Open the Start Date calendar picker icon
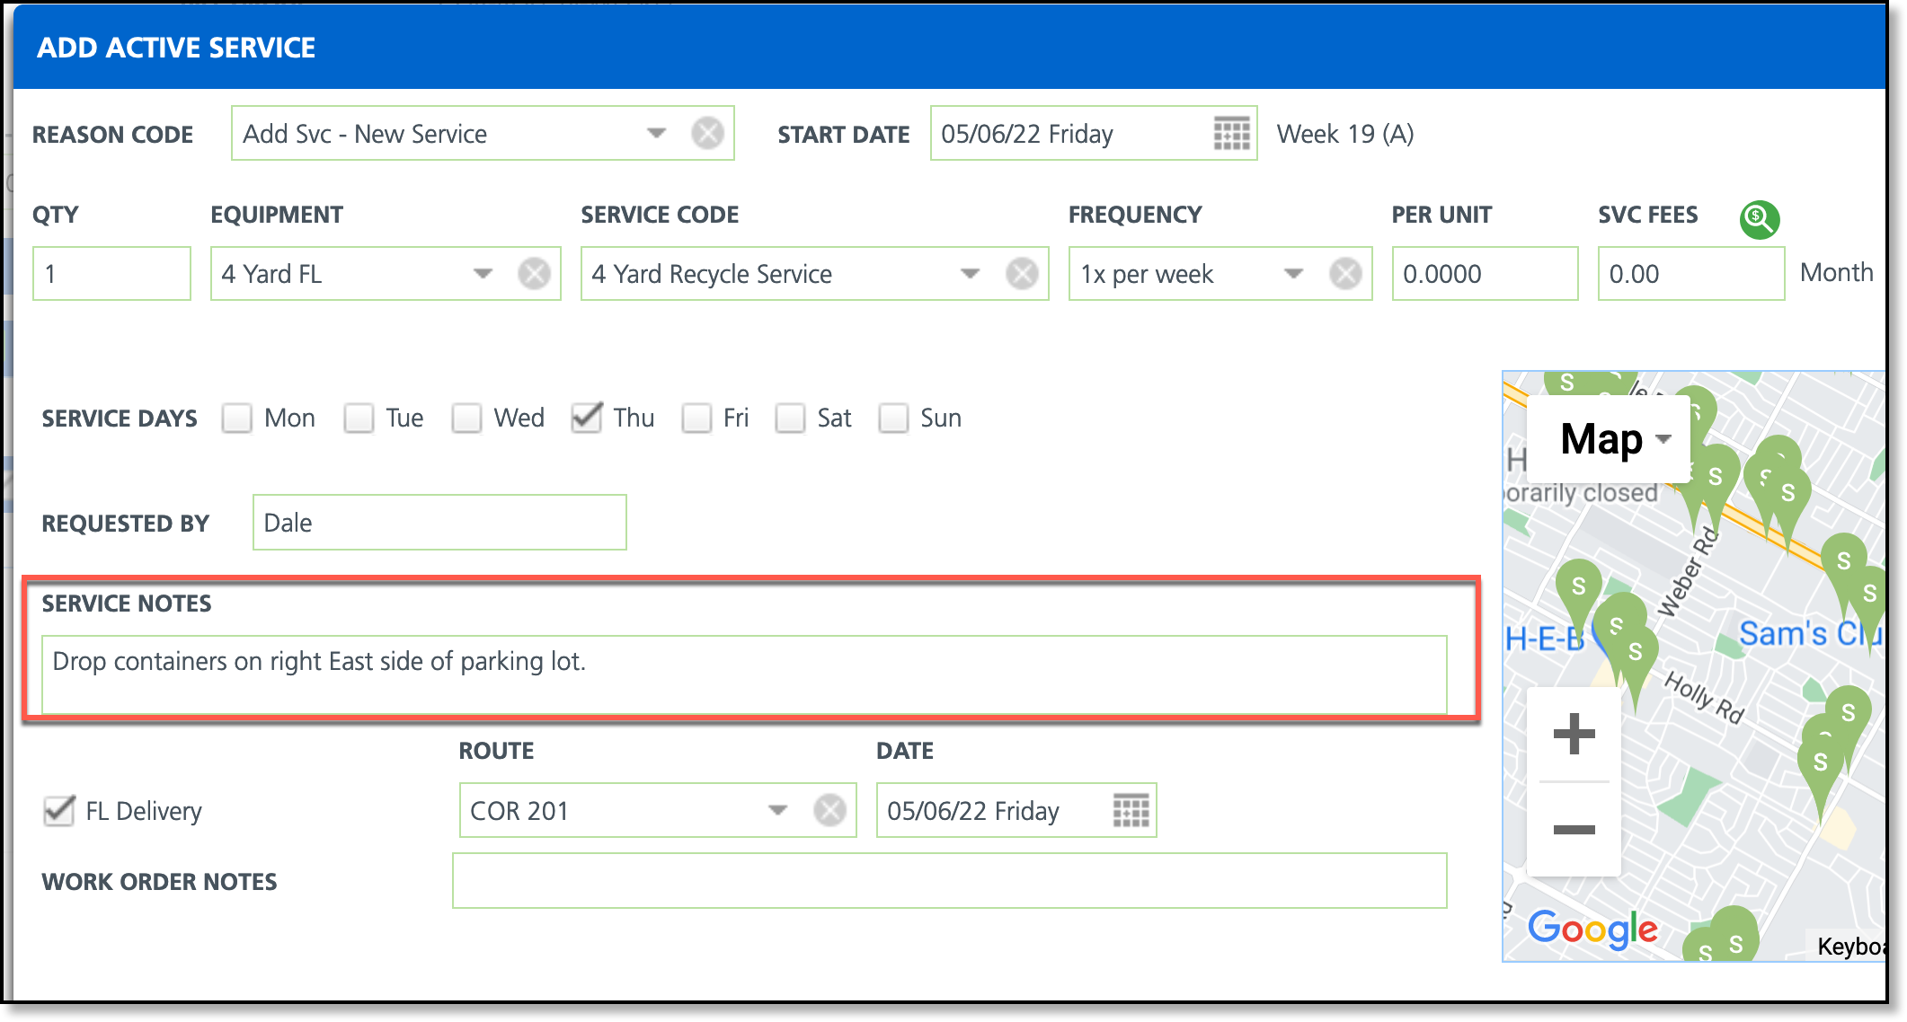The width and height of the screenshot is (1907, 1022). point(1231,134)
